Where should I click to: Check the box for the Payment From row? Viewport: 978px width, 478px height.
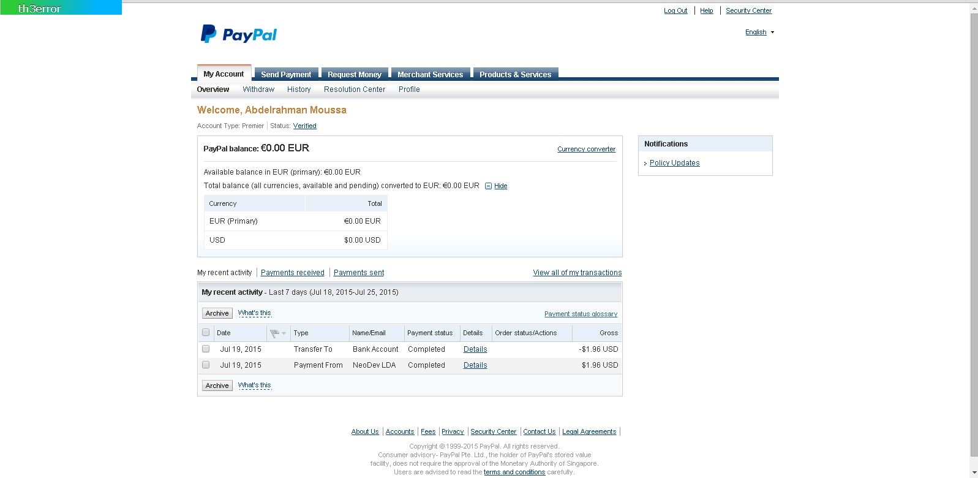pyautogui.click(x=206, y=365)
